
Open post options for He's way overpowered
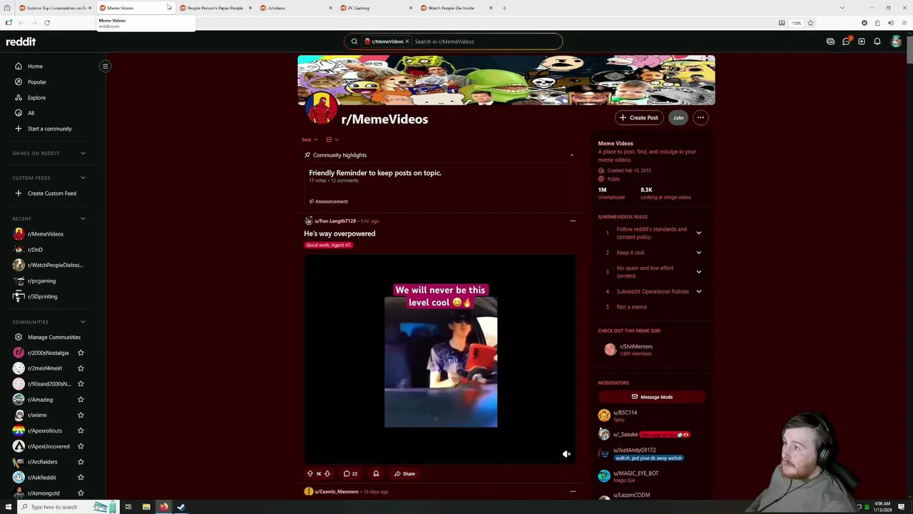573,221
